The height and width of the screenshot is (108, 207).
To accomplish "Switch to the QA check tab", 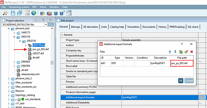I will [x=193, y=27].
